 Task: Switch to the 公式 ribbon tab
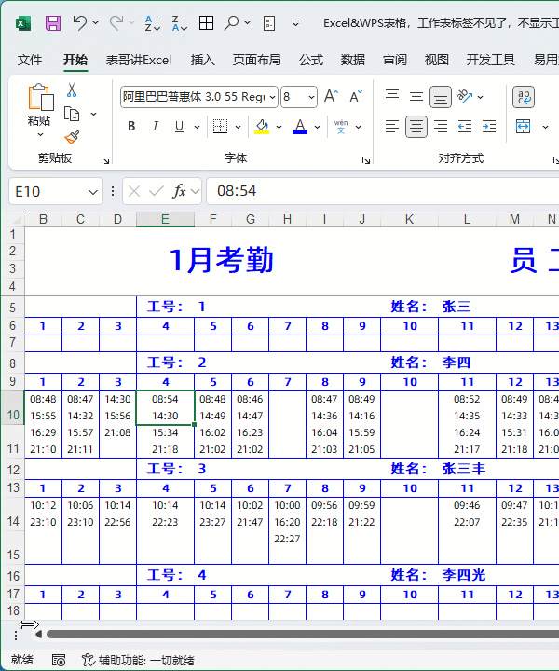(311, 60)
